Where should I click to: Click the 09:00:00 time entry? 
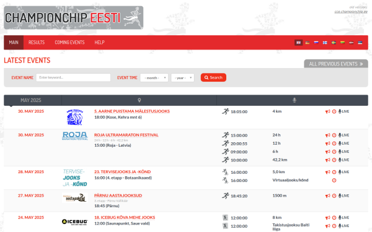pyautogui.click(x=239, y=152)
